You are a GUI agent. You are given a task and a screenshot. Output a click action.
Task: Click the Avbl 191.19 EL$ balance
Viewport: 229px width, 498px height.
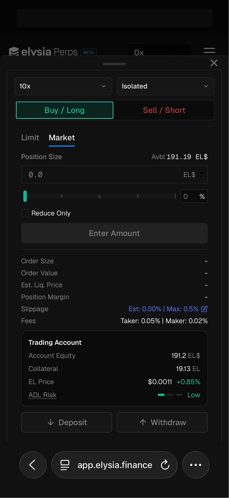click(x=180, y=157)
